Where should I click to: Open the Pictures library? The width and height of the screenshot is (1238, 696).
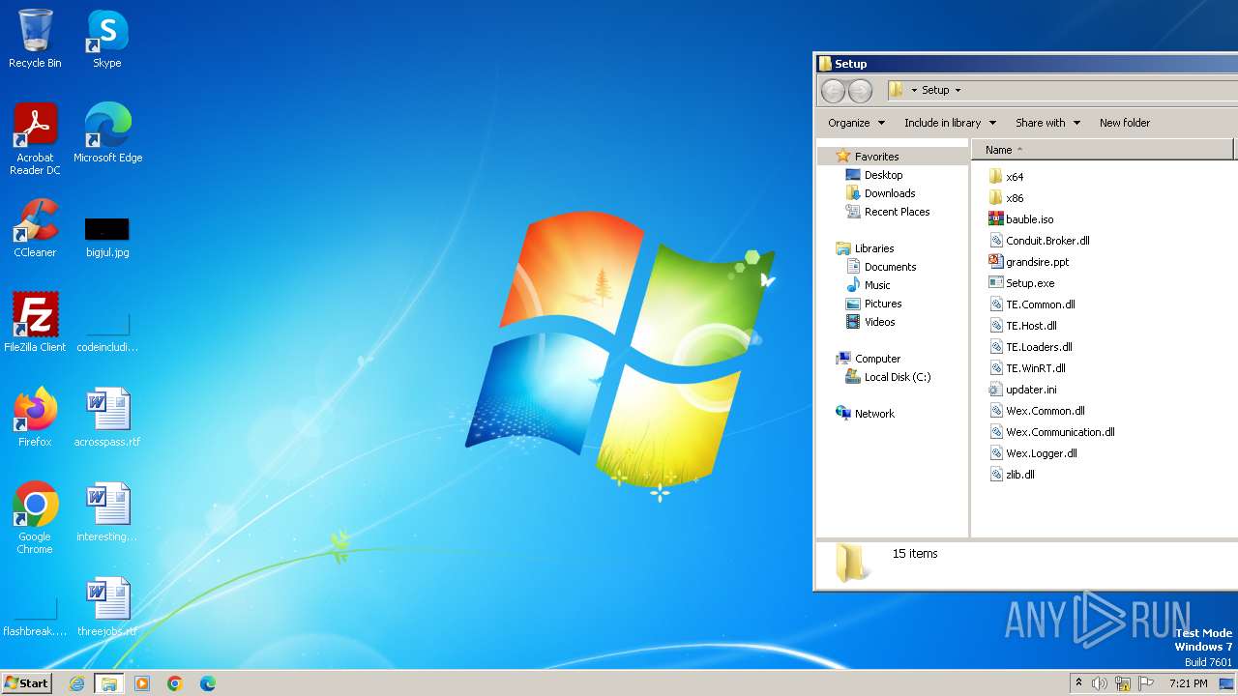883,304
